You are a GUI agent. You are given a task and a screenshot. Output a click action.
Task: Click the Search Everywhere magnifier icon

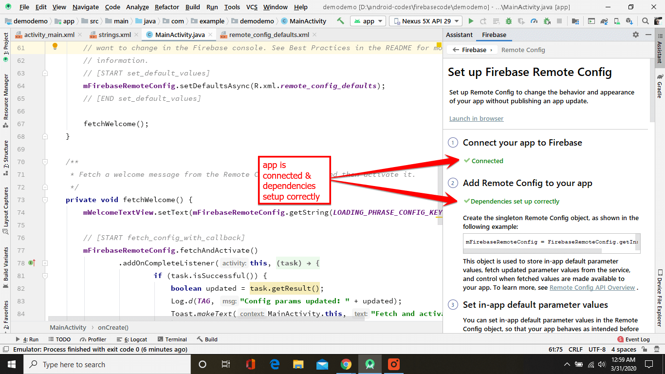click(x=646, y=21)
